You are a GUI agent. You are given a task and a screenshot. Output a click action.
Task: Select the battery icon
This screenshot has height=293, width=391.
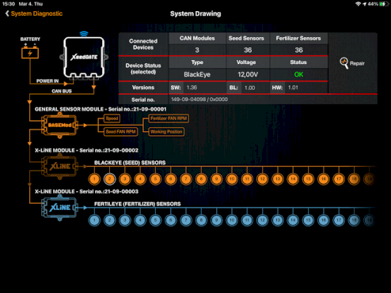coord(30,52)
